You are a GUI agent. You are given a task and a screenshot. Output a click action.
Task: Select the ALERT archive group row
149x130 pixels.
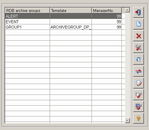coord(63,16)
